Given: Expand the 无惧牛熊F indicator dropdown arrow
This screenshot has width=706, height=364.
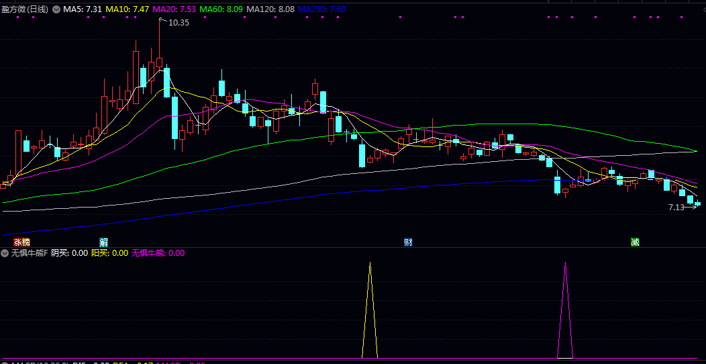Looking at the screenshot, I should pyautogui.click(x=5, y=253).
